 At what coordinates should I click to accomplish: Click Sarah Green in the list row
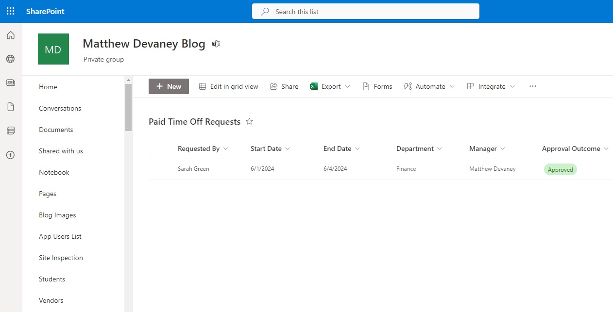193,169
